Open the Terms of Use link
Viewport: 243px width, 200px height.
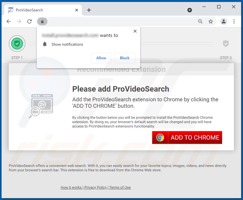pyautogui.click(x=120, y=187)
